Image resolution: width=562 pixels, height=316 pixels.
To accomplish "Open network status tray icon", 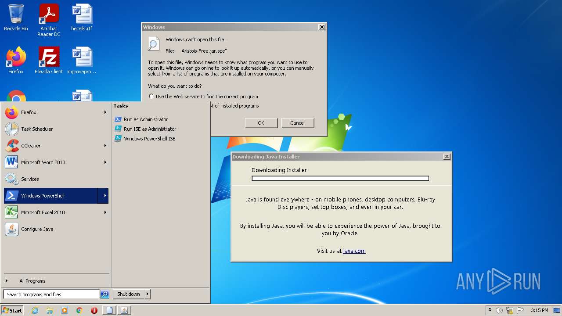I will (x=510, y=310).
